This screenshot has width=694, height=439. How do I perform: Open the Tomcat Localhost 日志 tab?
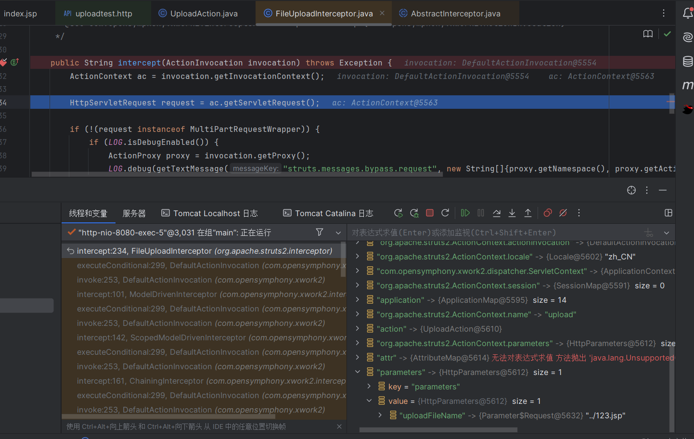[x=209, y=213]
